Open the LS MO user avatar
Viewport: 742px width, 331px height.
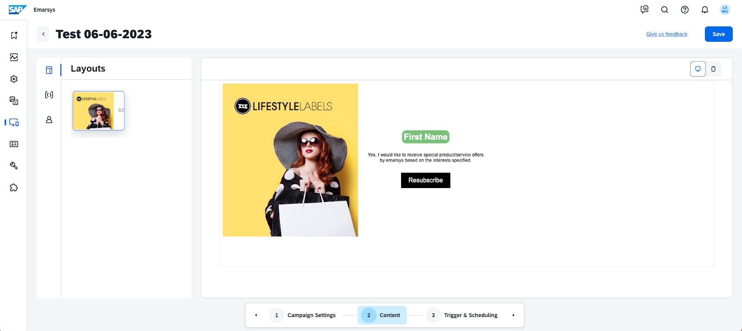725,10
